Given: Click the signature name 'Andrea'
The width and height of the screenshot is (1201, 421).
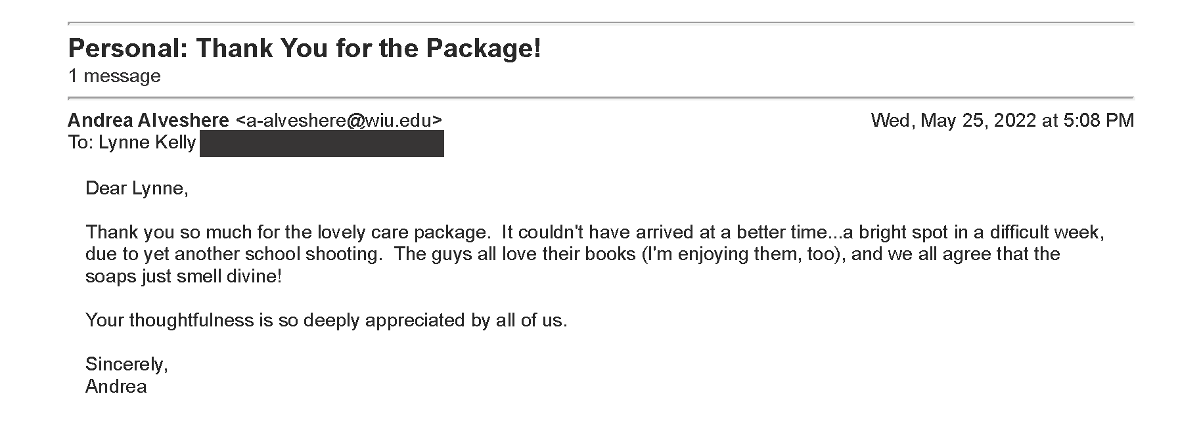Looking at the screenshot, I should (116, 386).
